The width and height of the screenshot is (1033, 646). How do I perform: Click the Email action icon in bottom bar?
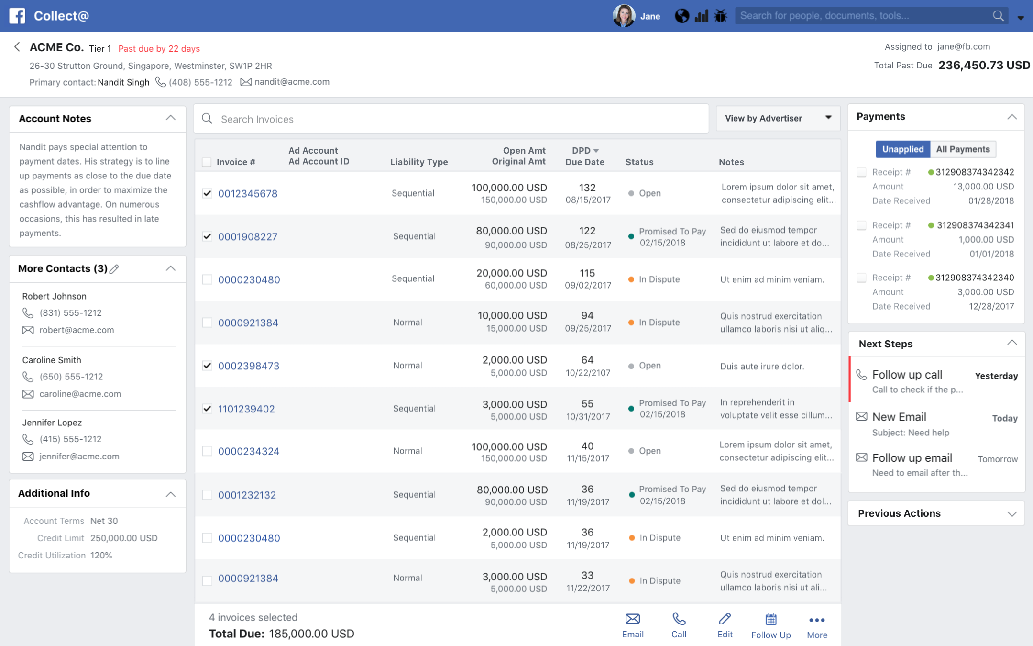pos(632,619)
